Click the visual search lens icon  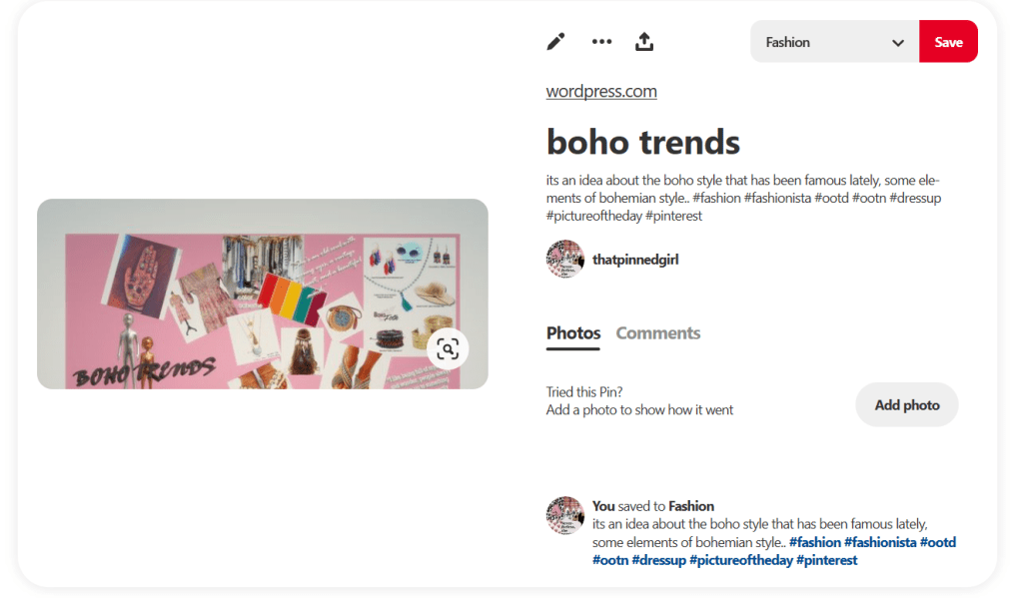[448, 348]
